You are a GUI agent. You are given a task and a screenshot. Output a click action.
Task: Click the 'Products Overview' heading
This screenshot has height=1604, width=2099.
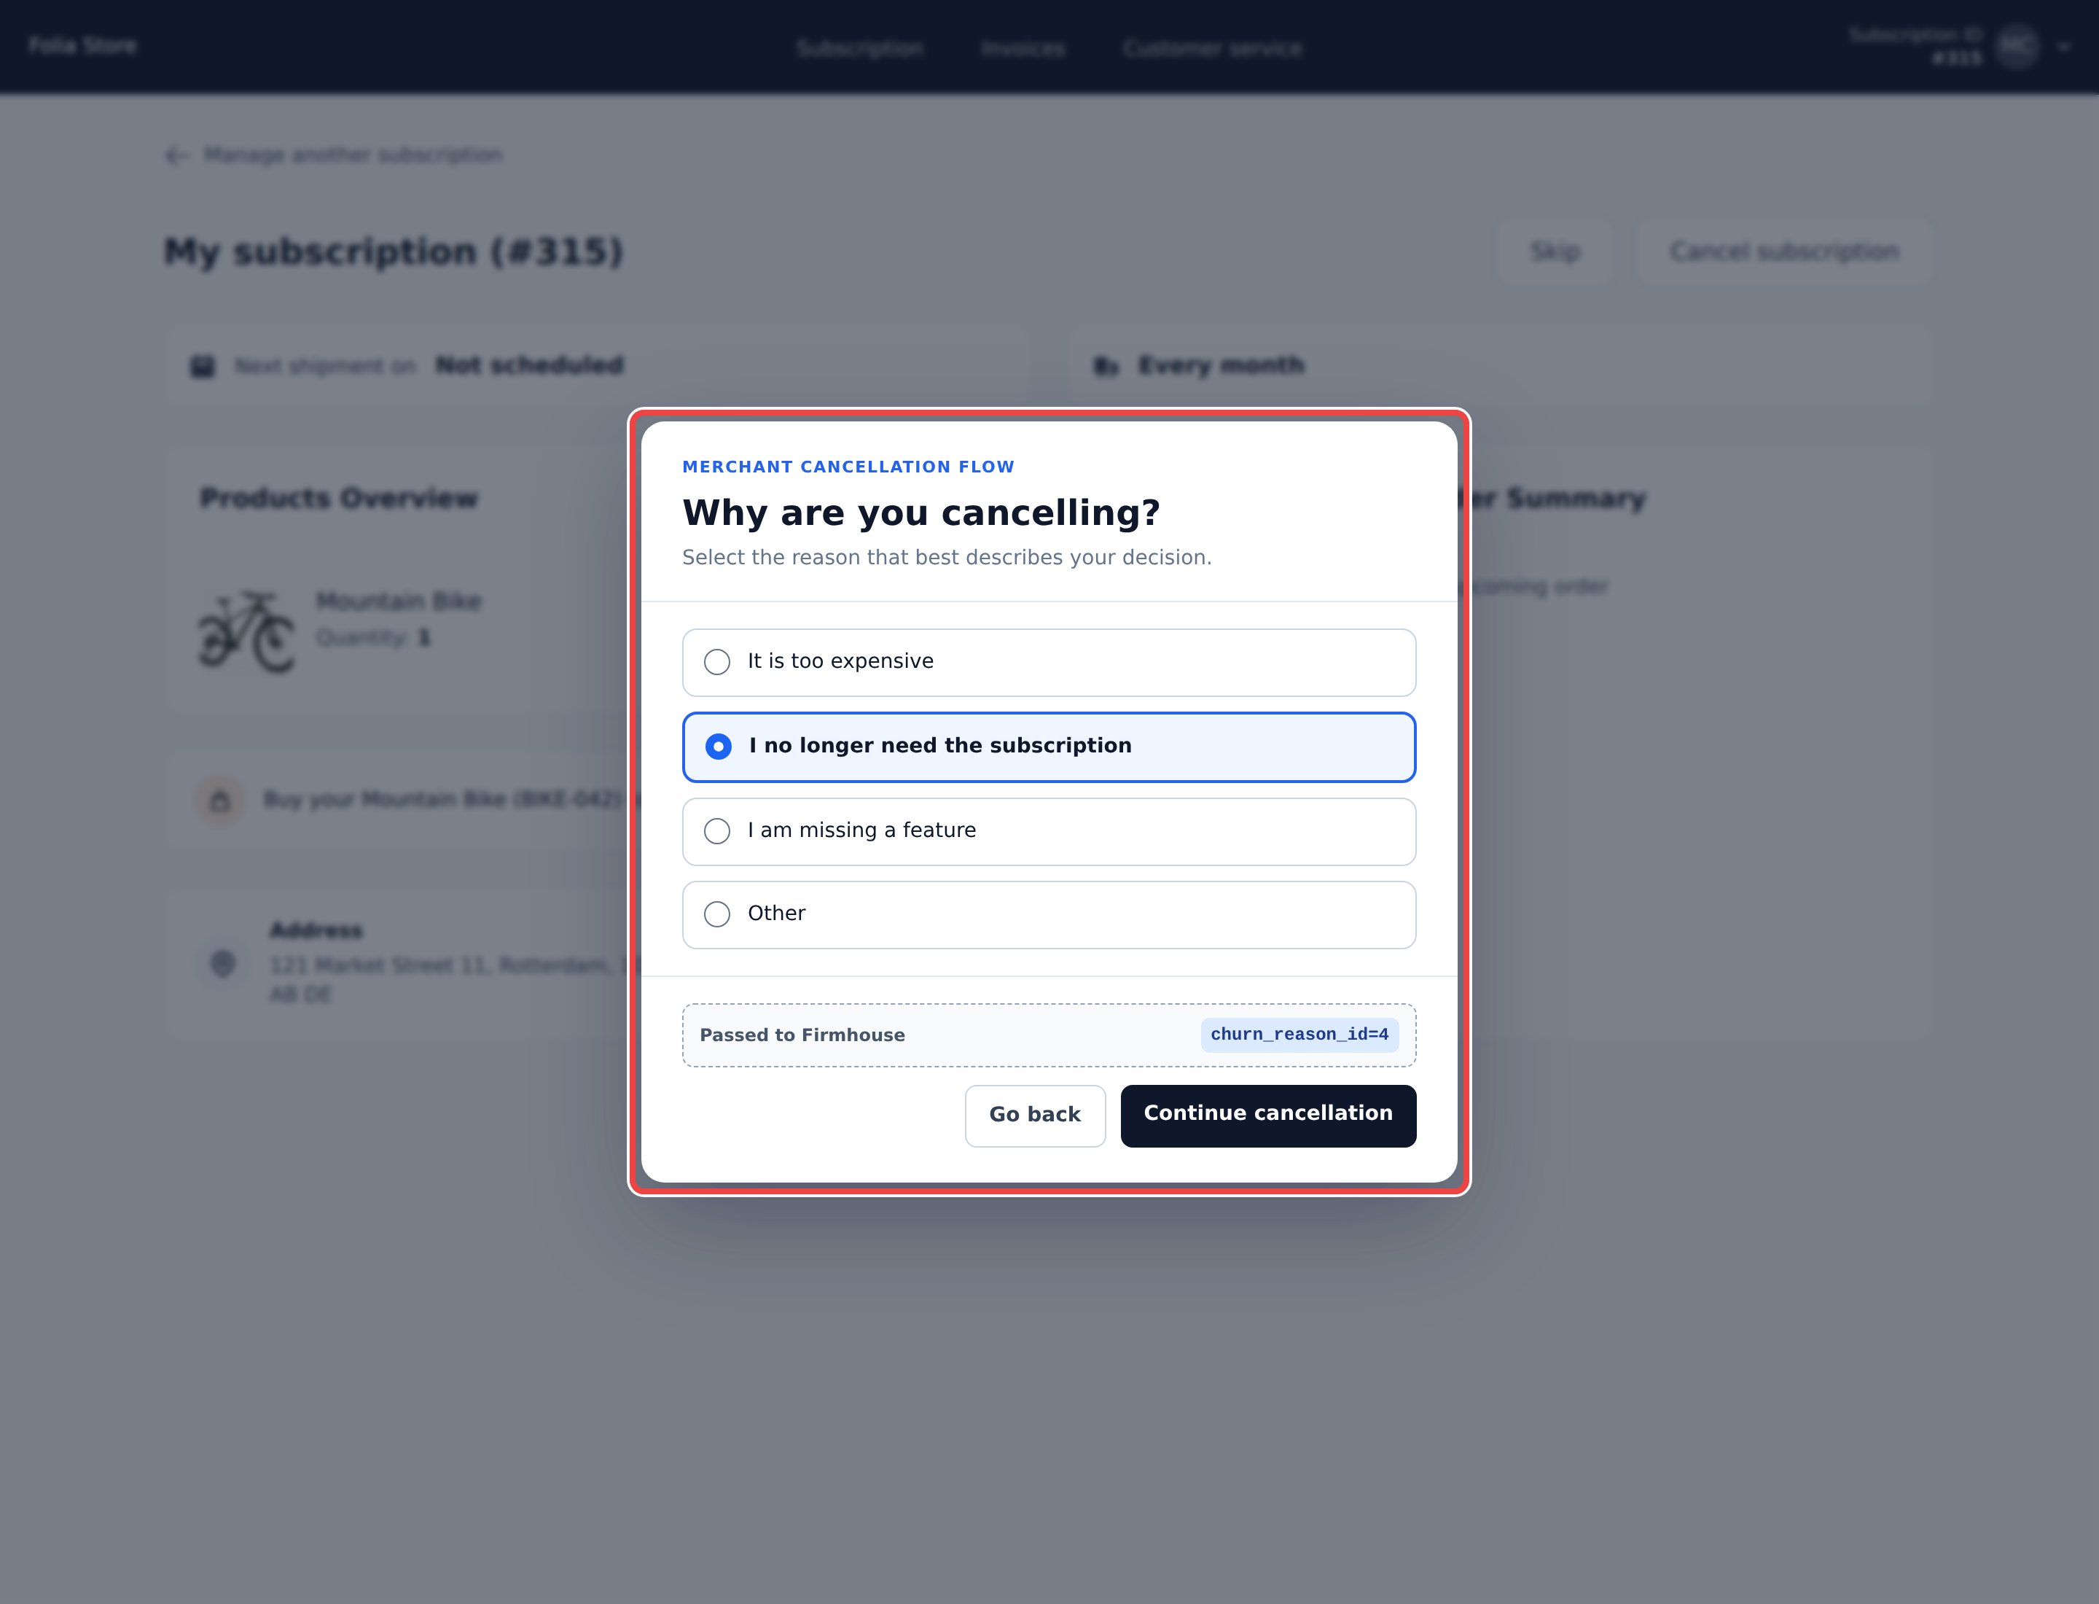pos(339,499)
